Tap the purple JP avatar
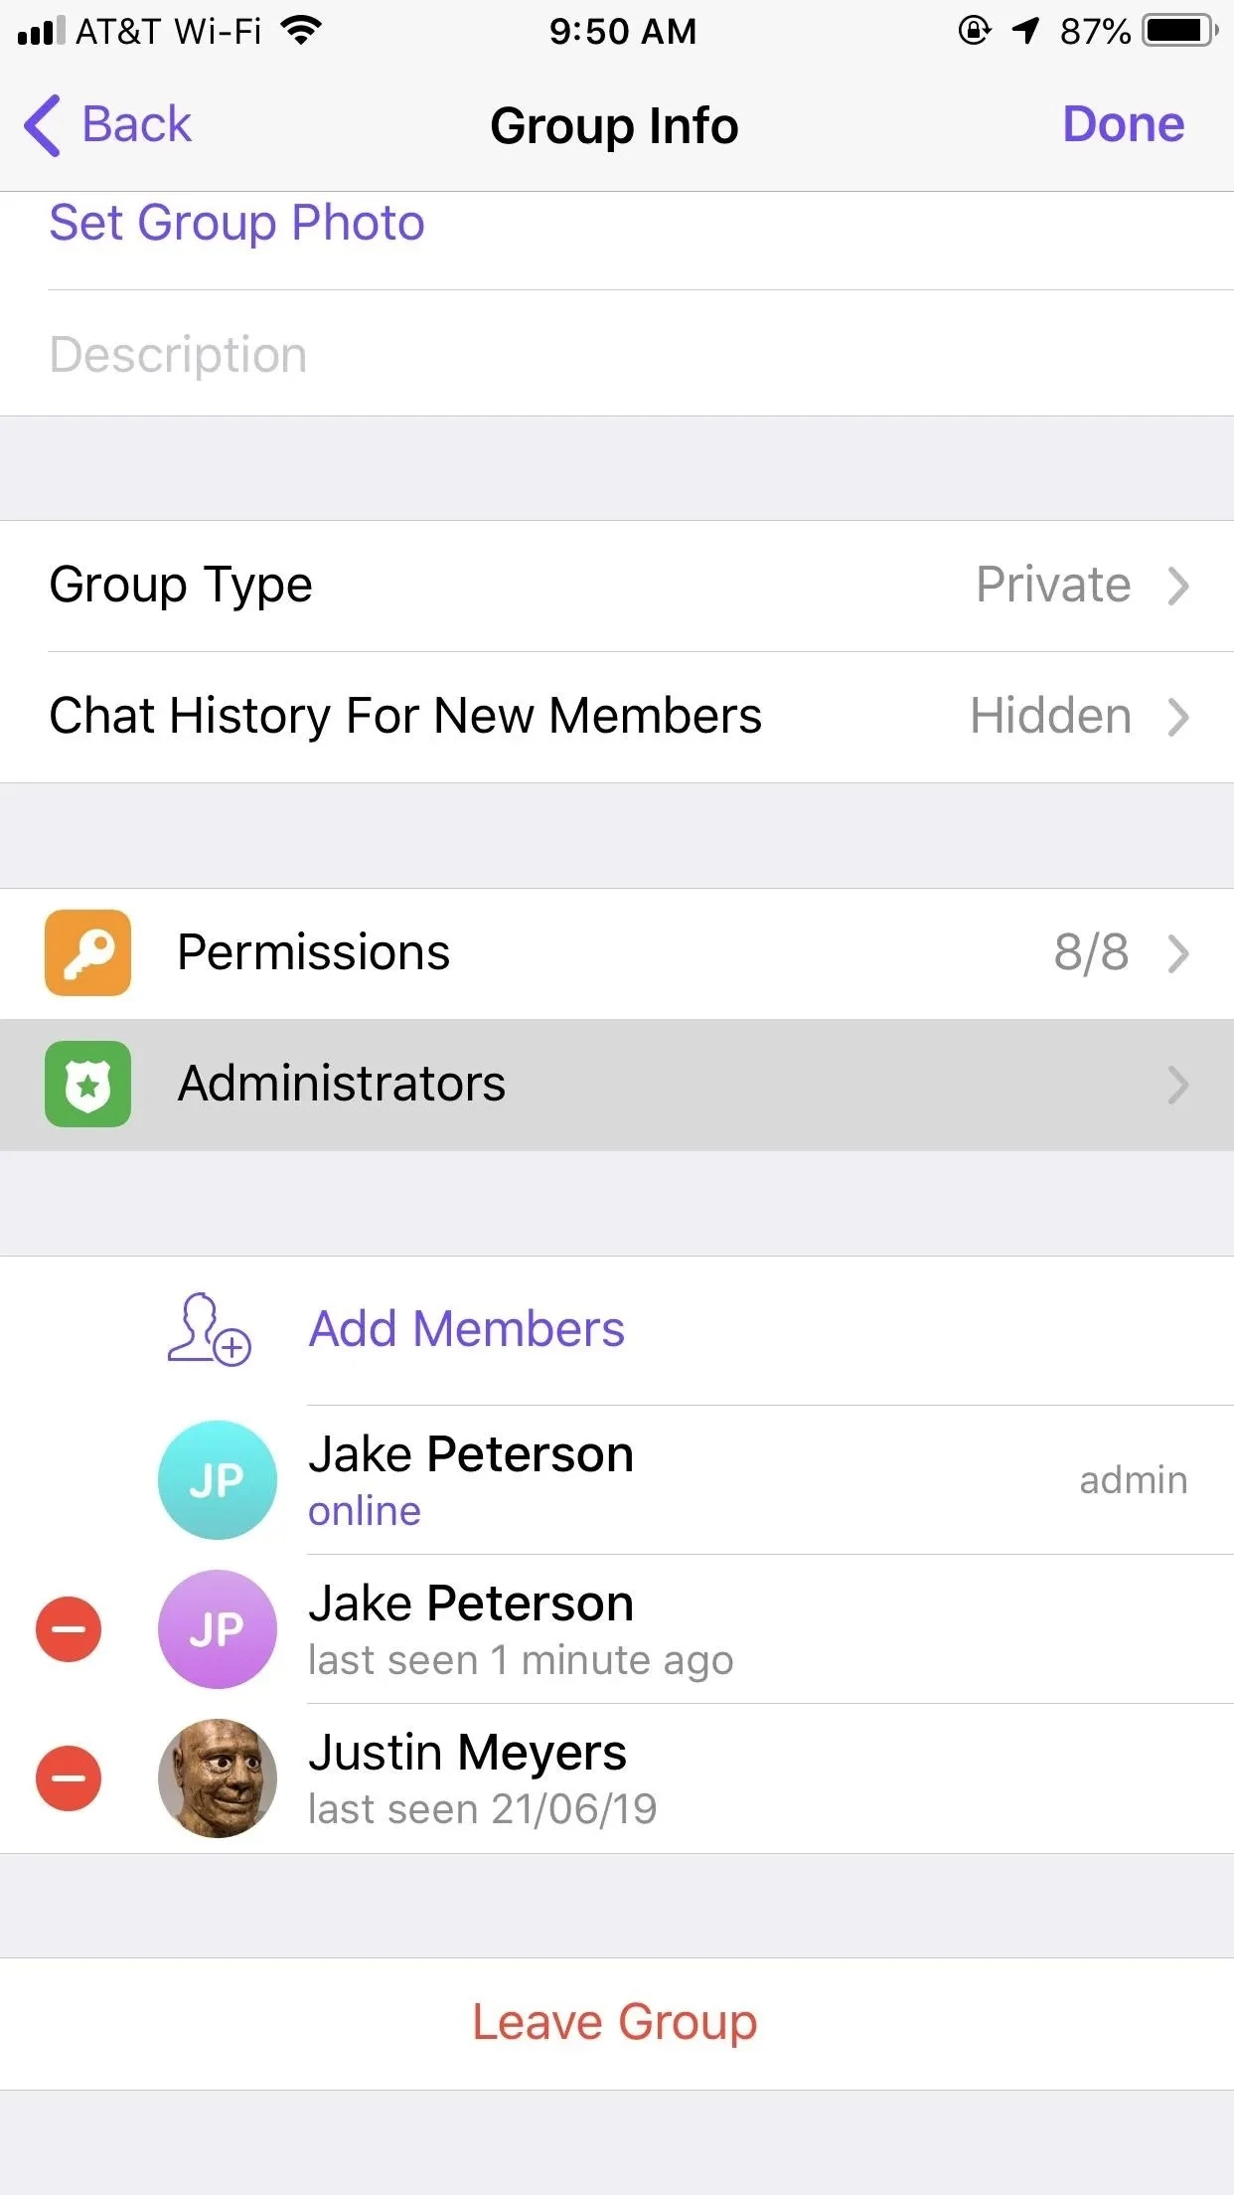This screenshot has height=2195, width=1234. [218, 1629]
